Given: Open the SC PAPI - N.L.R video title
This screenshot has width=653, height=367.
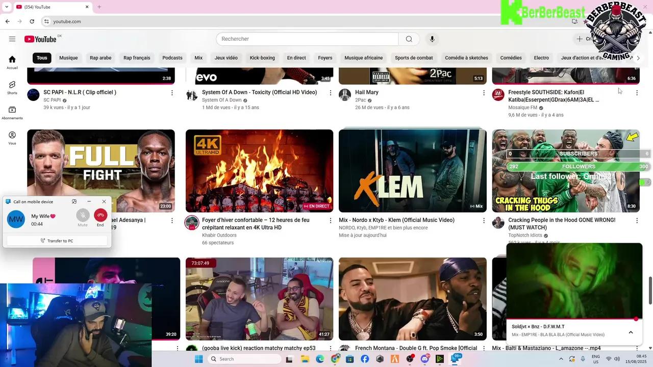Looking at the screenshot, I should (80, 92).
